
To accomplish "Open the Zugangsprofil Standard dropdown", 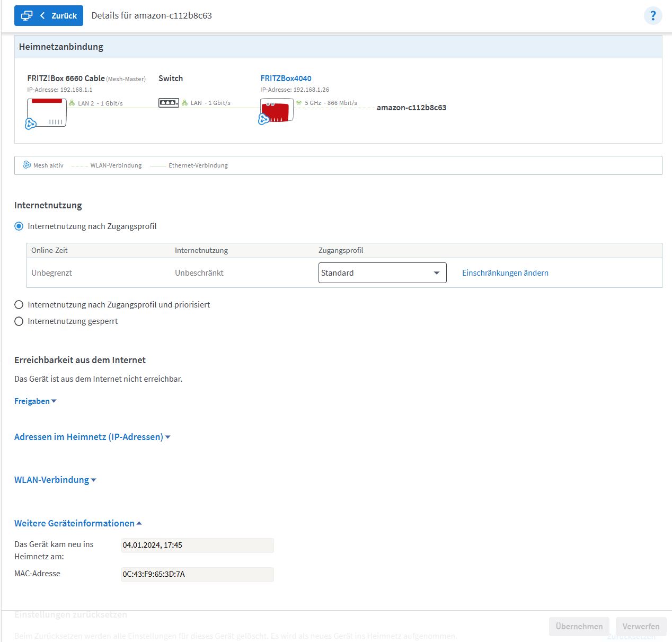I will point(382,273).
